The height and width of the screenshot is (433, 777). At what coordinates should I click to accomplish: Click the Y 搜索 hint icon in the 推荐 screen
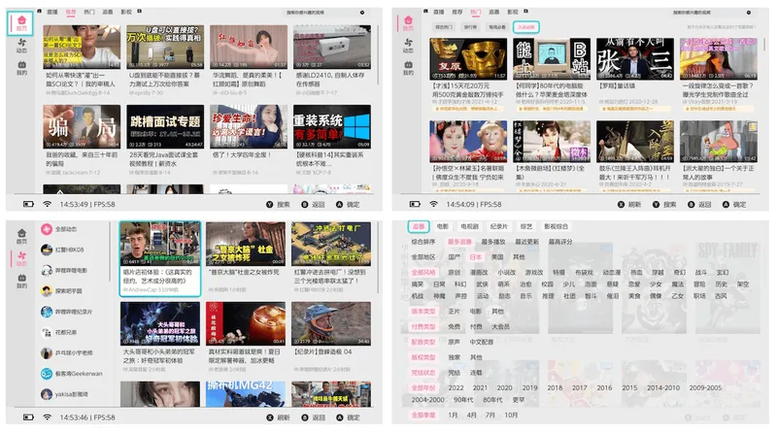coord(270,204)
